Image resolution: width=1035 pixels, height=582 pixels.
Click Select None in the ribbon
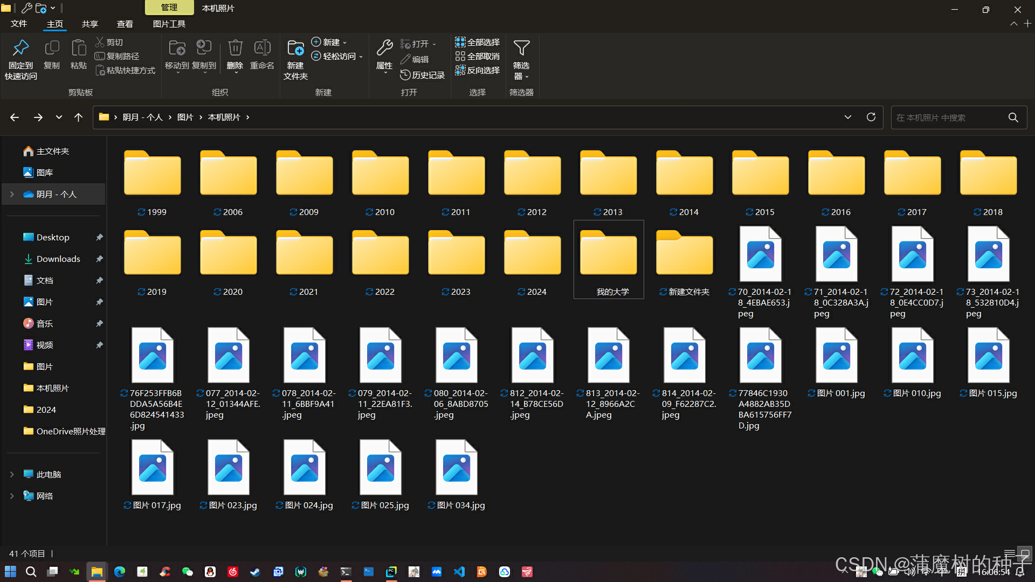478,56
